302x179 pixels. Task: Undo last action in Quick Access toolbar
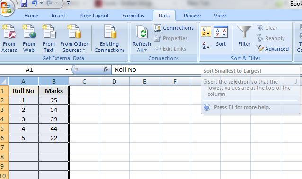tap(35, 3)
